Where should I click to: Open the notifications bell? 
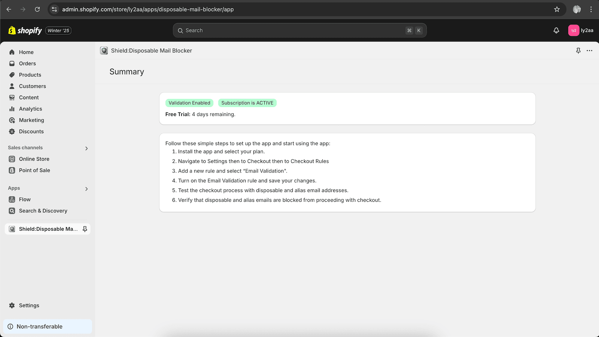click(x=556, y=31)
